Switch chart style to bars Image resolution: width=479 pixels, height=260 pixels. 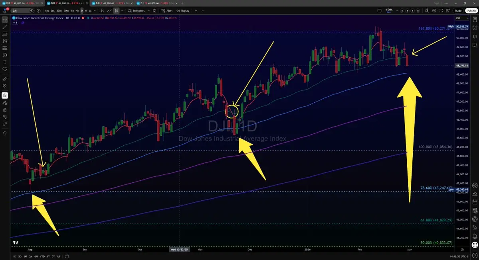point(102,11)
